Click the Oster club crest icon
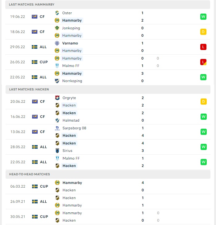The width and height of the screenshot is (216, 225). [57, 13]
